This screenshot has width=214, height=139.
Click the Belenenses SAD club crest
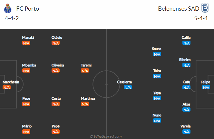205,8
